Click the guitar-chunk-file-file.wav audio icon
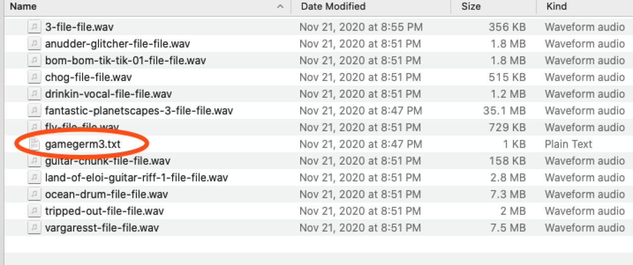 pos(34,161)
